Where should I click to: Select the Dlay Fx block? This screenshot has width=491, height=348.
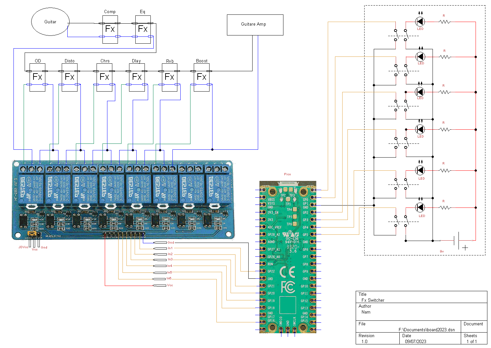137,77
